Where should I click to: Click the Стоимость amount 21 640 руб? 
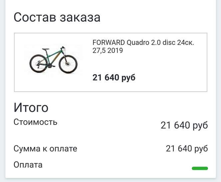184,125
